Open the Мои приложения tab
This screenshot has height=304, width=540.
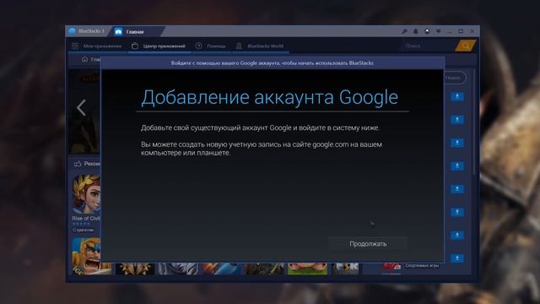(97, 46)
